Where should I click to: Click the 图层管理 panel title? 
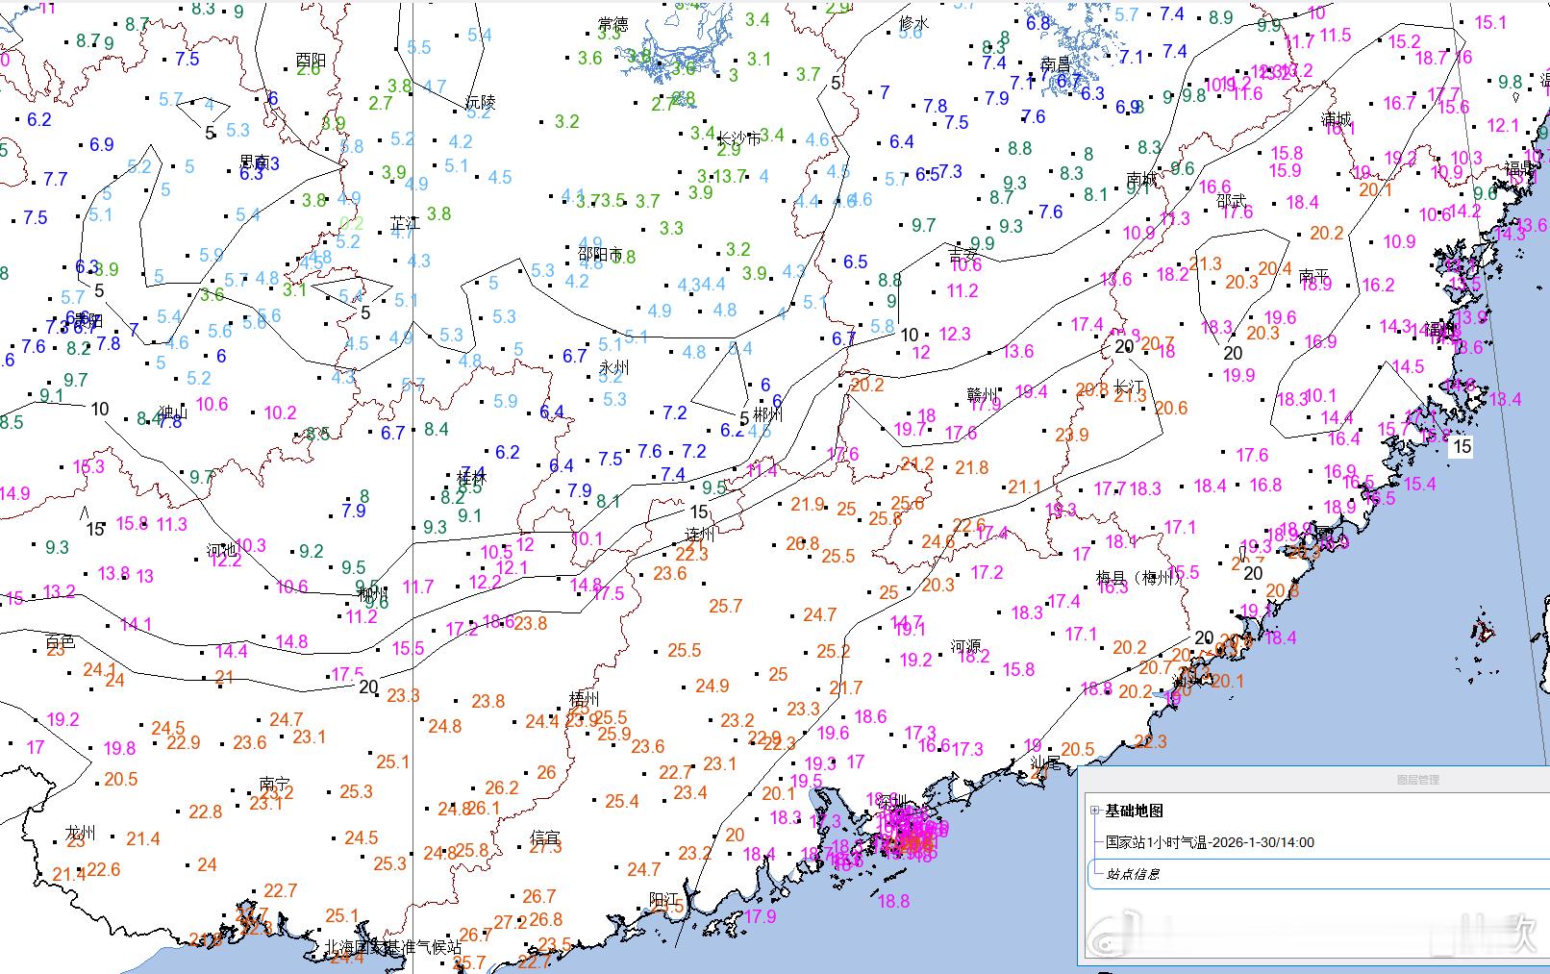coord(1418,780)
